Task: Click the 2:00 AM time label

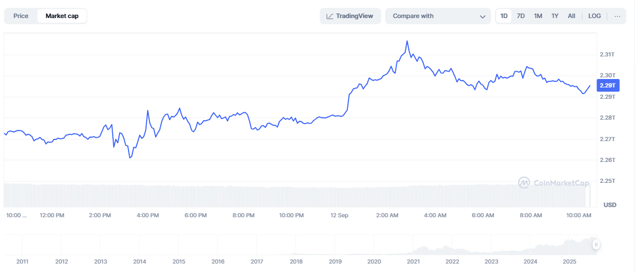Action: (387, 215)
